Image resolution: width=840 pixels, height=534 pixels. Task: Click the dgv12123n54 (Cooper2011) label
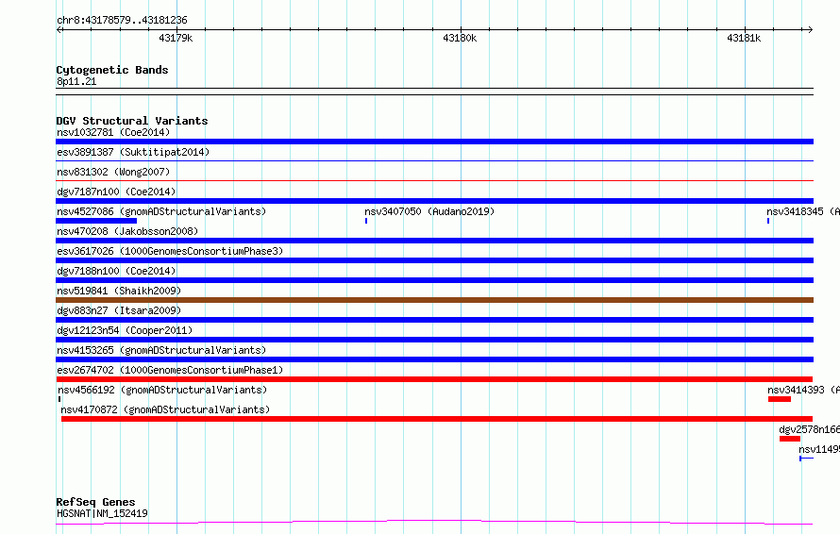(x=125, y=330)
